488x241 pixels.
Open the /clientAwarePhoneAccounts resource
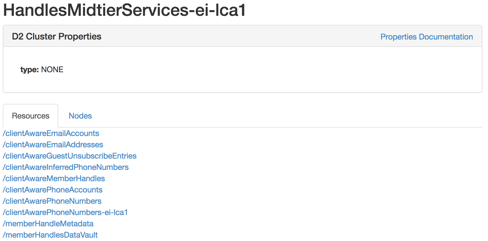(x=53, y=190)
